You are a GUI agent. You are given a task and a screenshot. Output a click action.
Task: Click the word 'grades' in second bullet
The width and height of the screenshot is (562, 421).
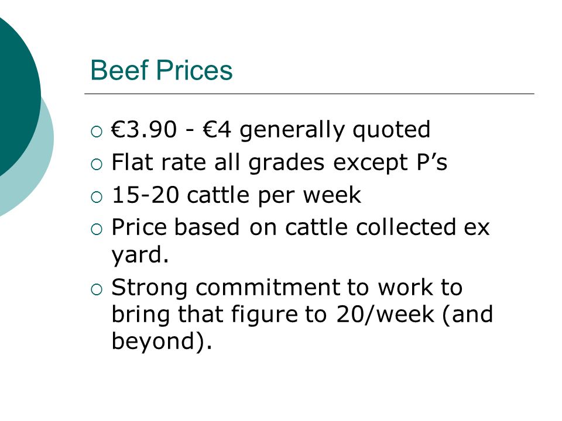point(287,164)
